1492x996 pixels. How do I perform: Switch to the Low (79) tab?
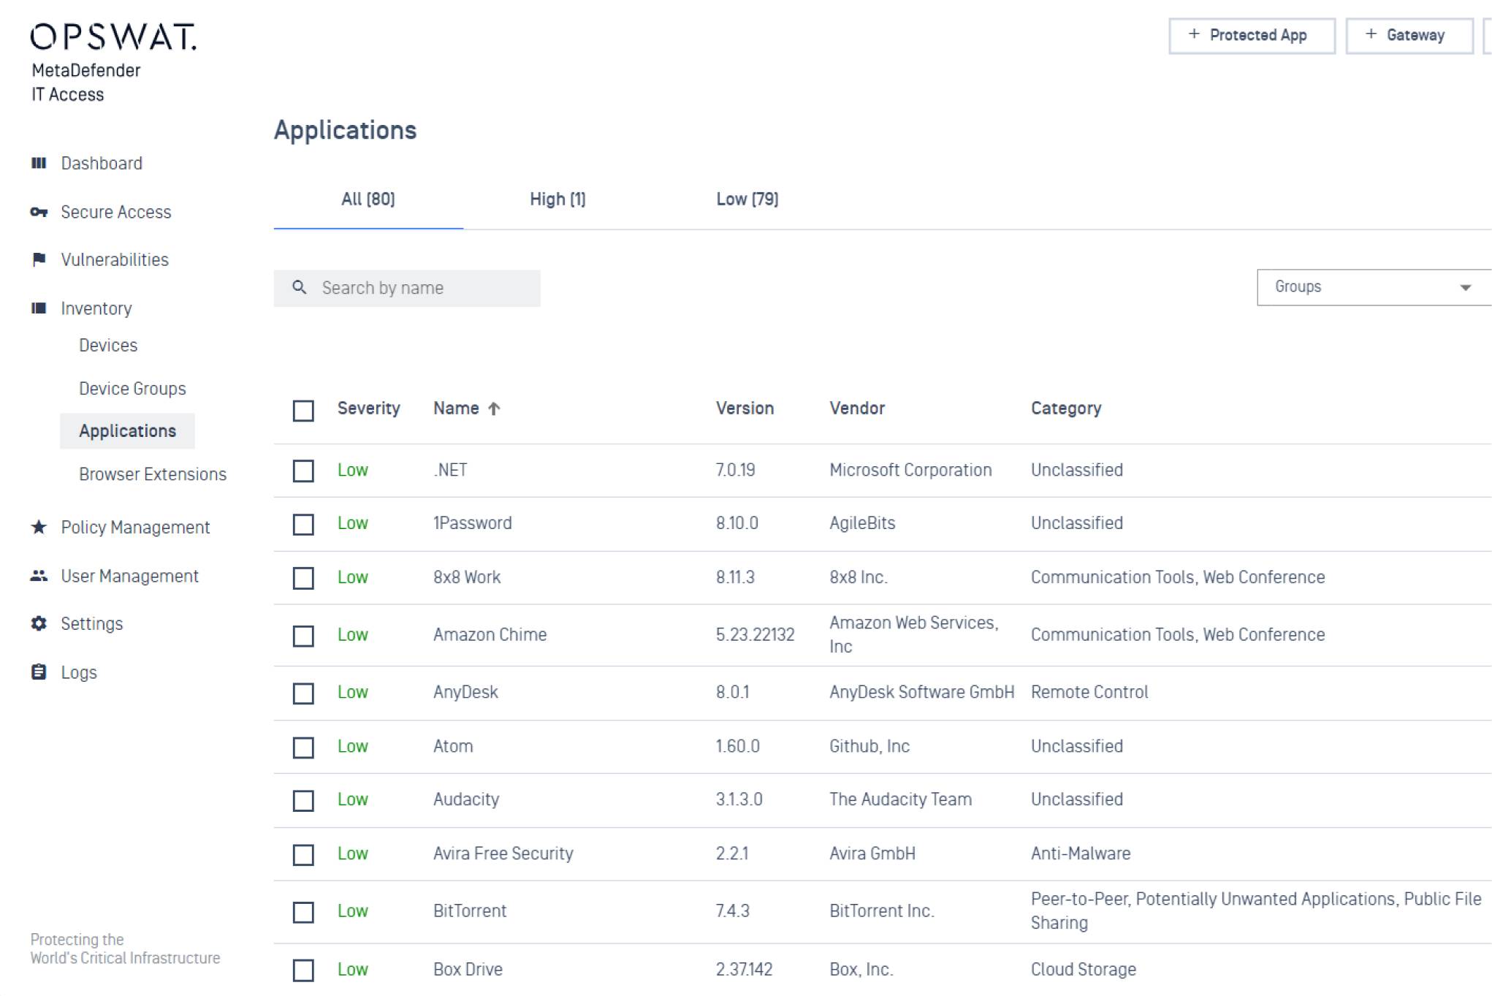(x=747, y=199)
